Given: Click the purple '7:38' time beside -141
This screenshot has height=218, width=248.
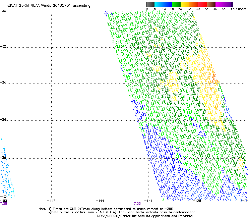Looking at the screenshot, I should pyautogui.click(x=137, y=204).
